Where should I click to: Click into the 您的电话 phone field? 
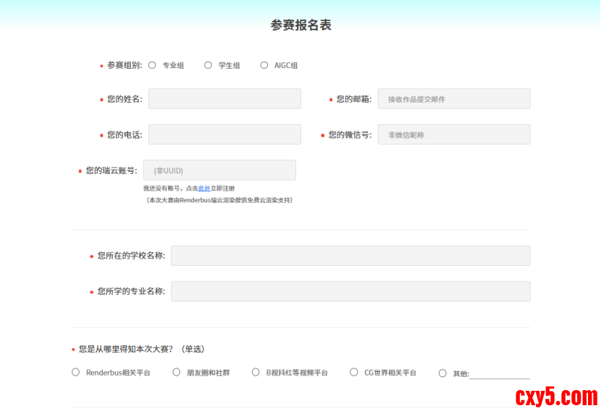click(225, 134)
